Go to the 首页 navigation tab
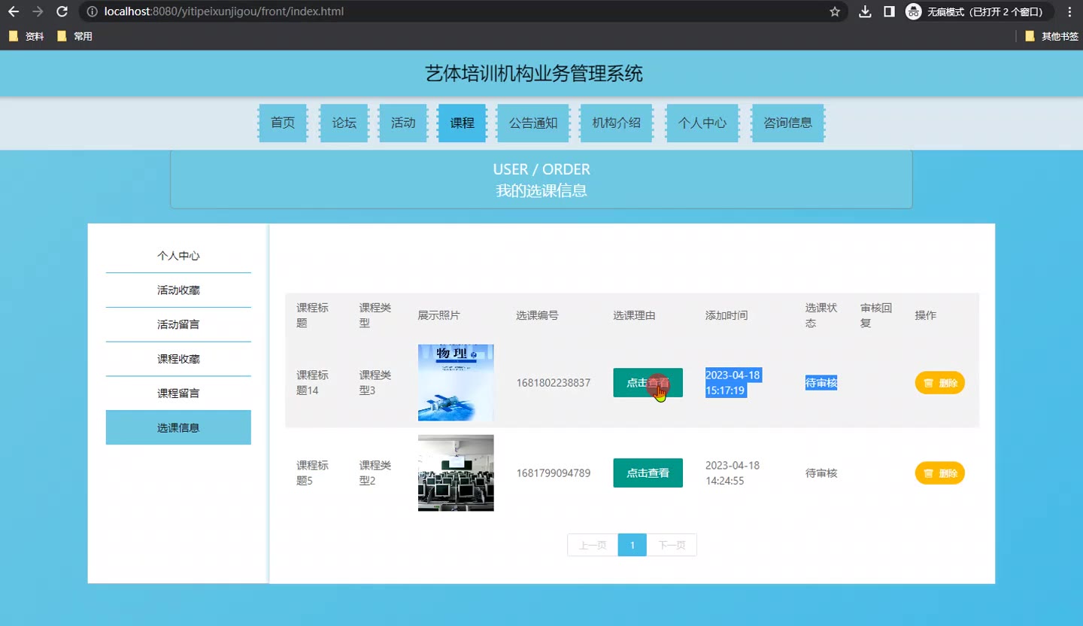 click(283, 123)
